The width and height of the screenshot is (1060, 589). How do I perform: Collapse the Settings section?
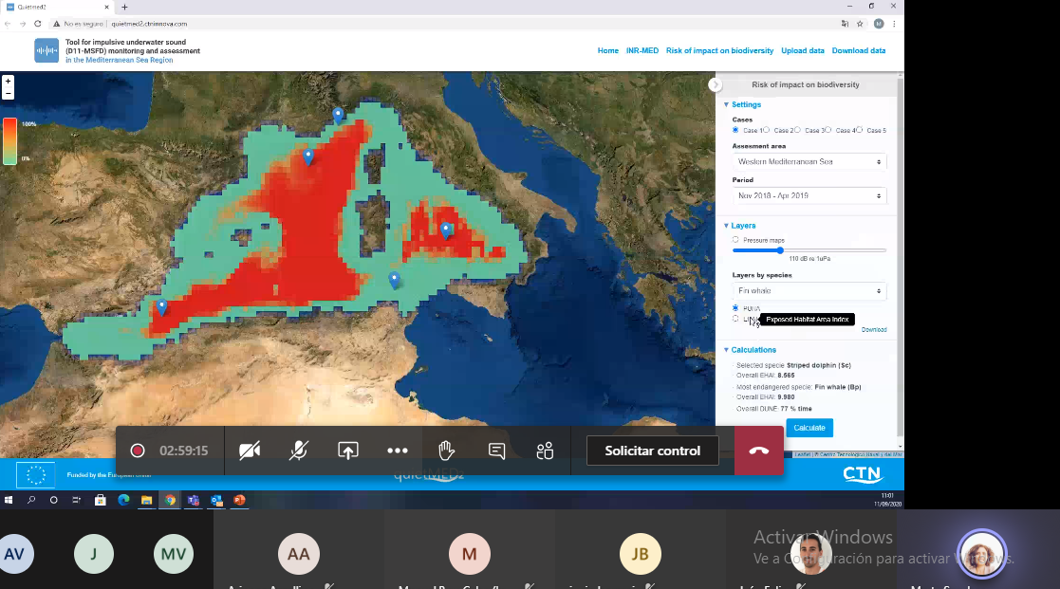(742, 104)
